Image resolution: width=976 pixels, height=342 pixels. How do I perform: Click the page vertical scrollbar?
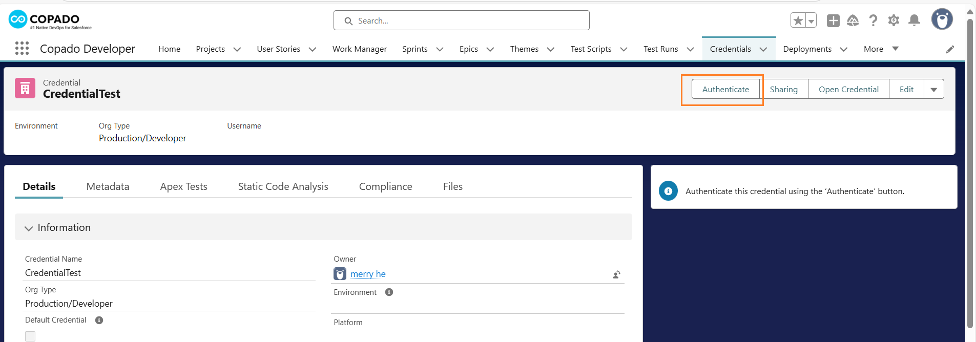tap(970, 173)
